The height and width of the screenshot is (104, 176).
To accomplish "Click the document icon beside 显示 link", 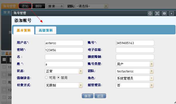I will tap(3, 54).
